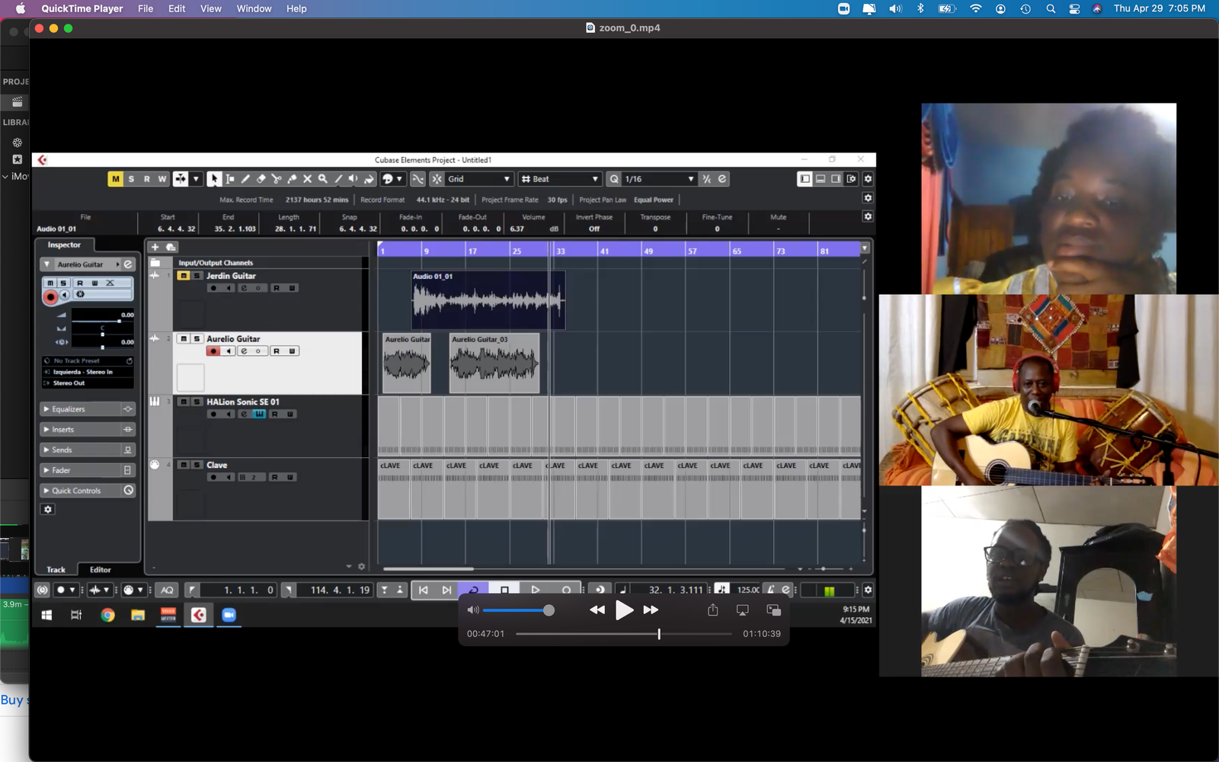Select the magnifier Zoom tool in Cubase
This screenshot has width=1219, height=762.
tap(323, 179)
